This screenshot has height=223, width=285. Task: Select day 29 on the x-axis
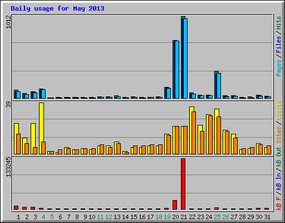pyautogui.click(x=250, y=217)
